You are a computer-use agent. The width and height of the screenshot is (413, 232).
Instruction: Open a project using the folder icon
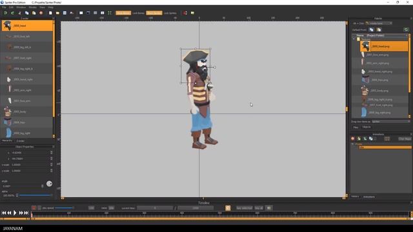tap(57, 13)
